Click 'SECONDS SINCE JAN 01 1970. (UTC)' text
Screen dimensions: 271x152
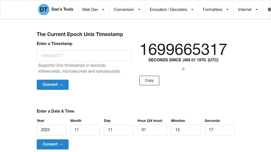[183, 60]
